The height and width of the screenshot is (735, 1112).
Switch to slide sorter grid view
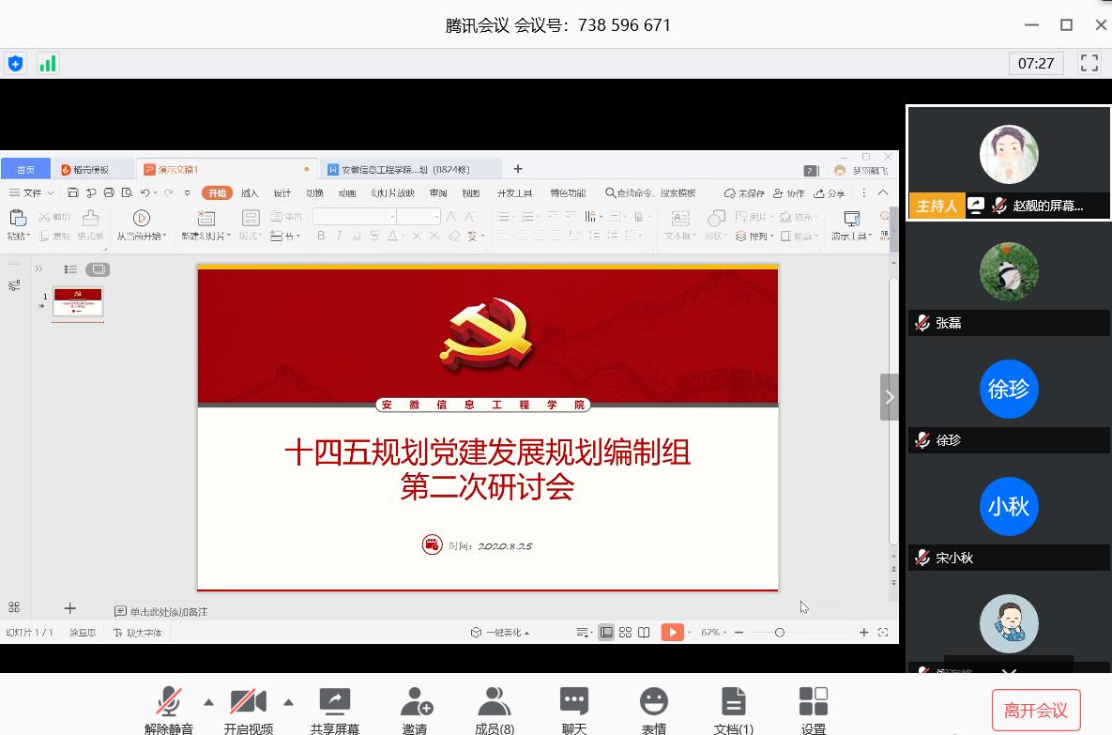tap(624, 632)
